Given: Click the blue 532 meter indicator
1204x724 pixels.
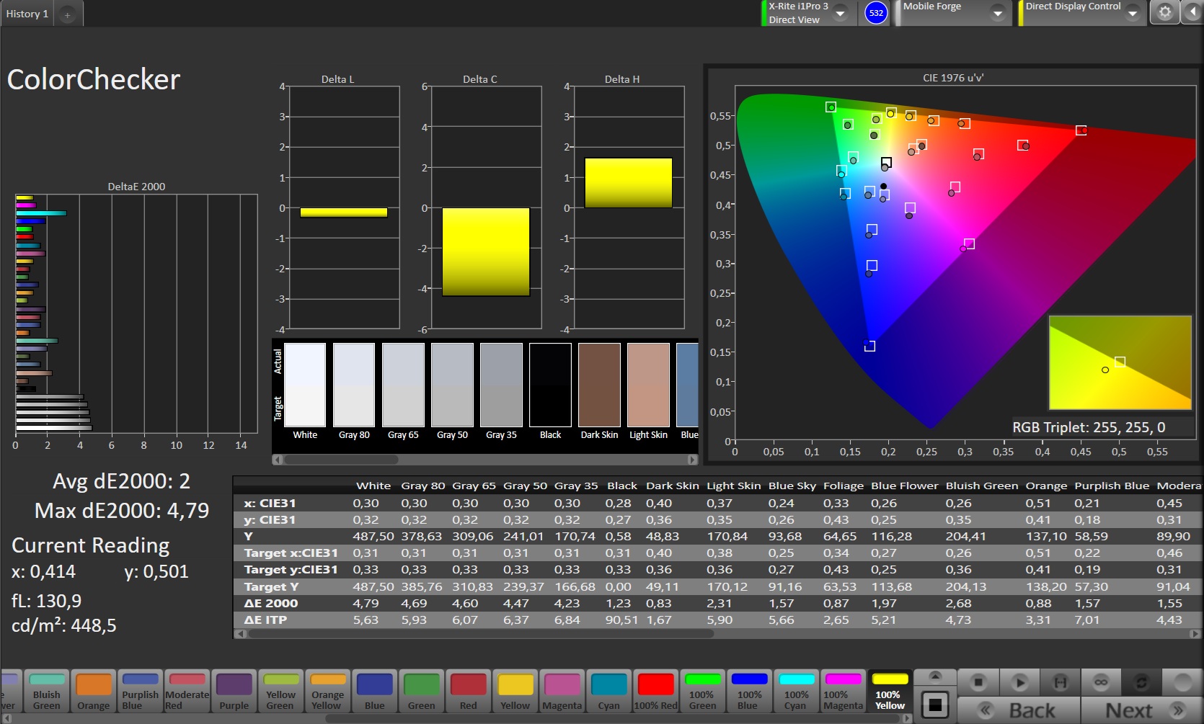Looking at the screenshot, I should point(876,13).
